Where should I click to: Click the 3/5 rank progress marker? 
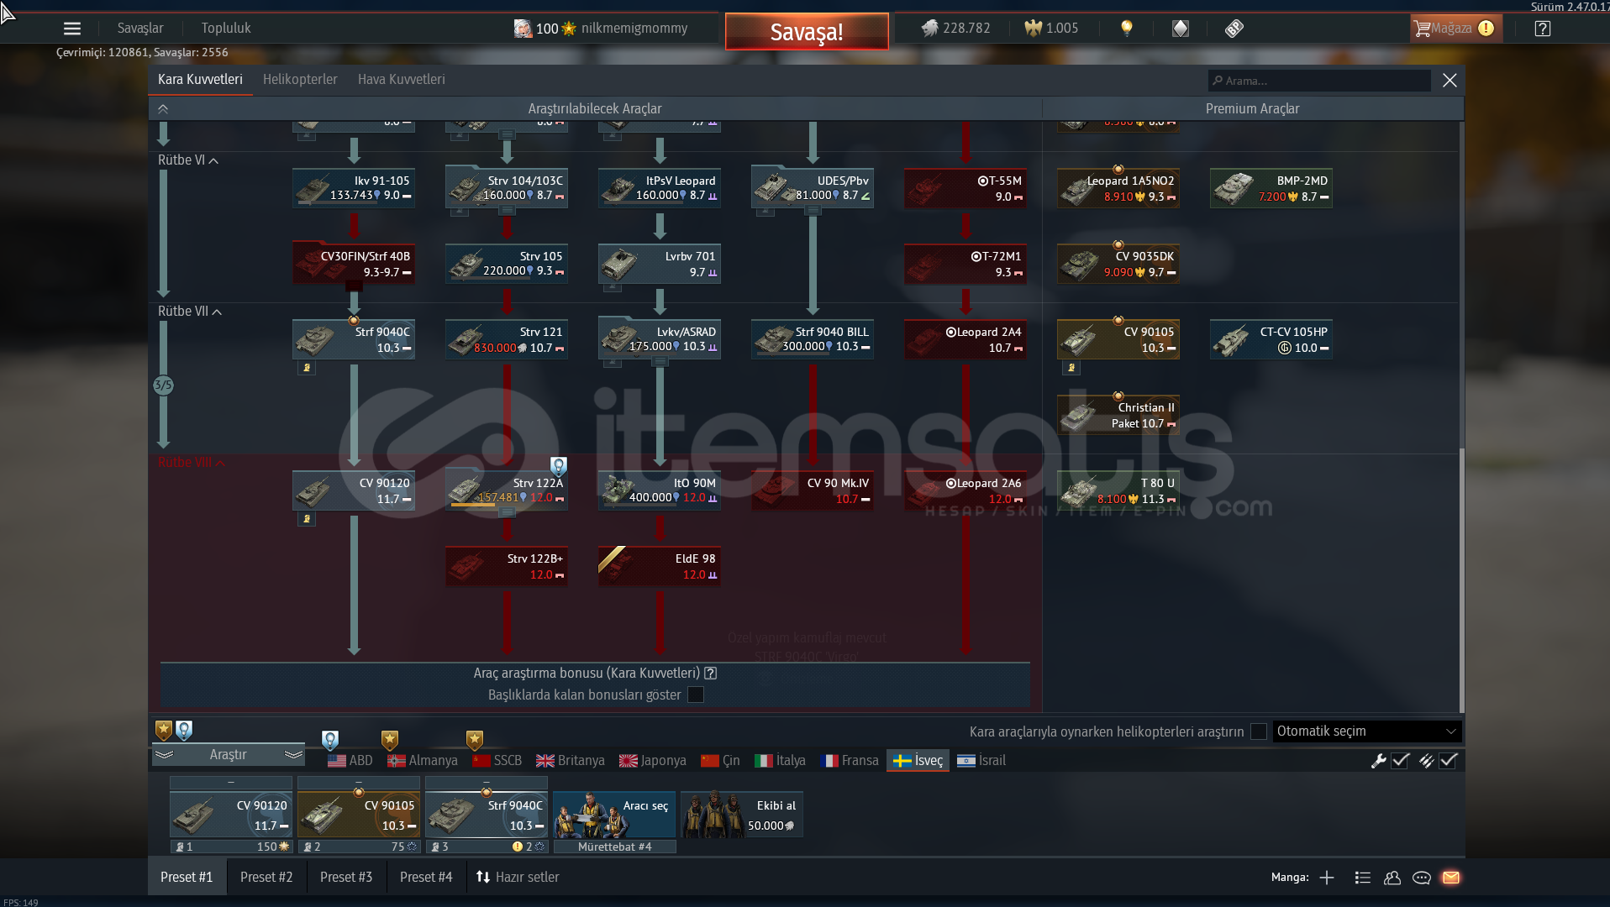[163, 385]
